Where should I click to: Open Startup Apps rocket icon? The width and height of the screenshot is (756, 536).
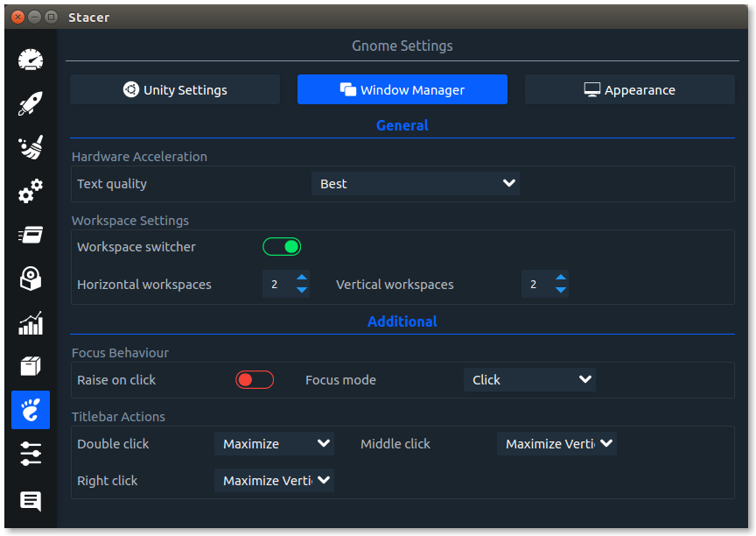(31, 103)
